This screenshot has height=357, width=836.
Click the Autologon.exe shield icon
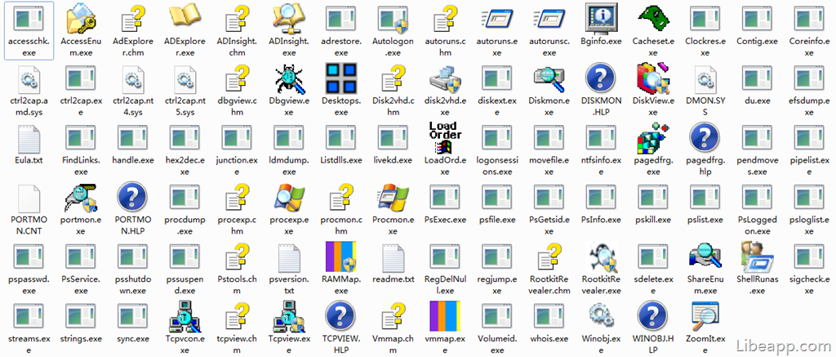(x=393, y=19)
